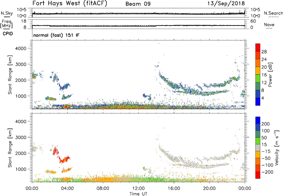This screenshot has height=196, width=283.
Task: Click the "24" Power colorbar tick label
Action: coord(264,59)
